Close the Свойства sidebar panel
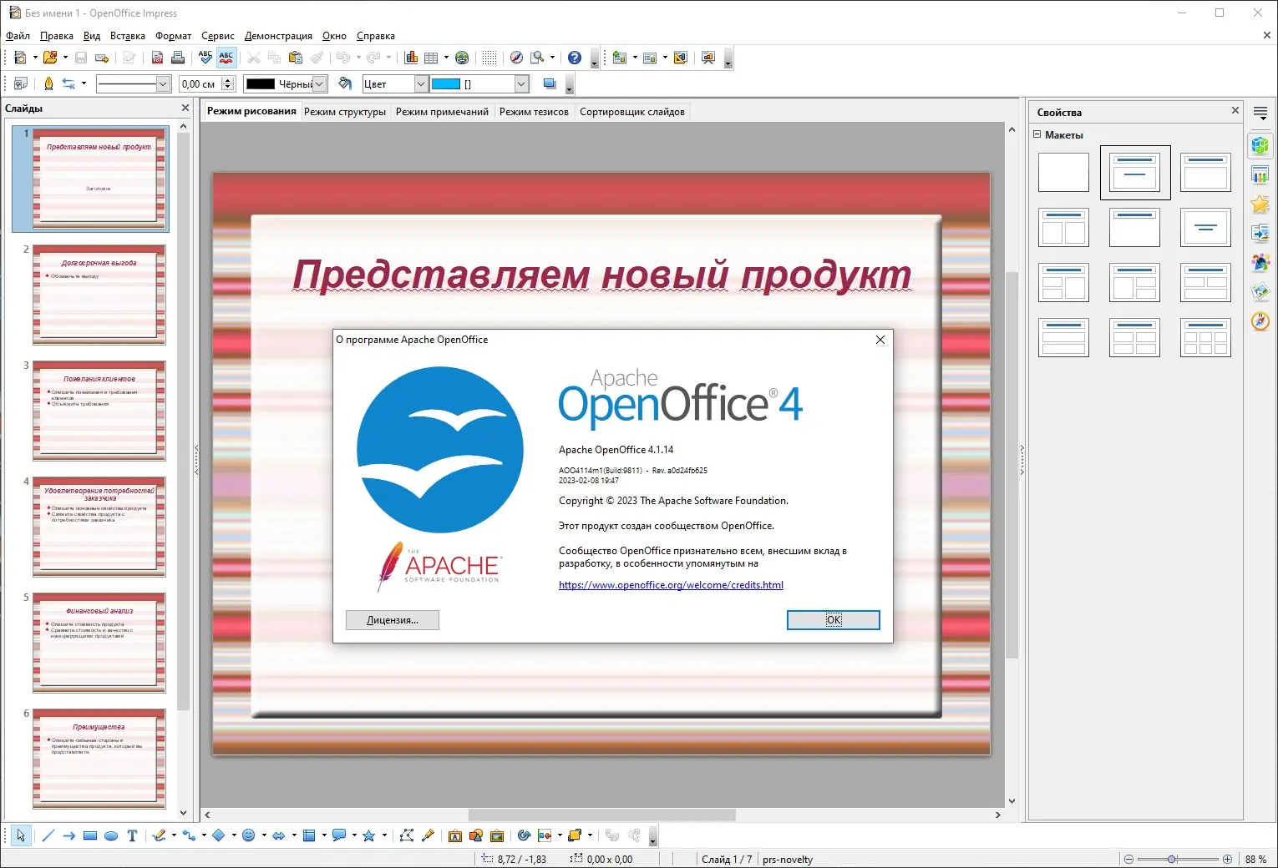This screenshot has width=1278, height=868. click(1235, 110)
